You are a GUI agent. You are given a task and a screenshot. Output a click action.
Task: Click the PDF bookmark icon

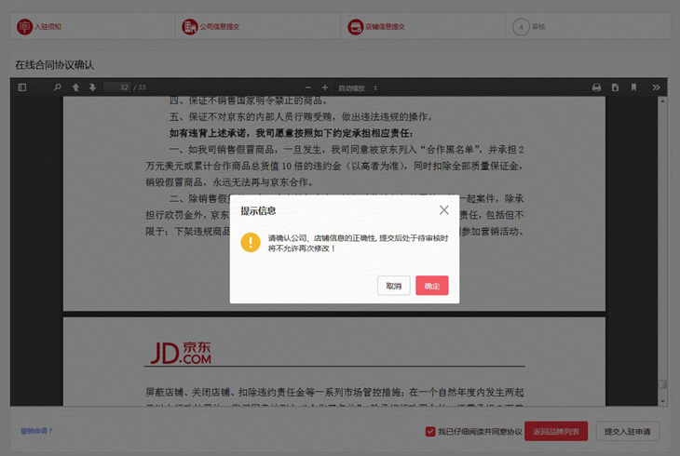click(633, 87)
